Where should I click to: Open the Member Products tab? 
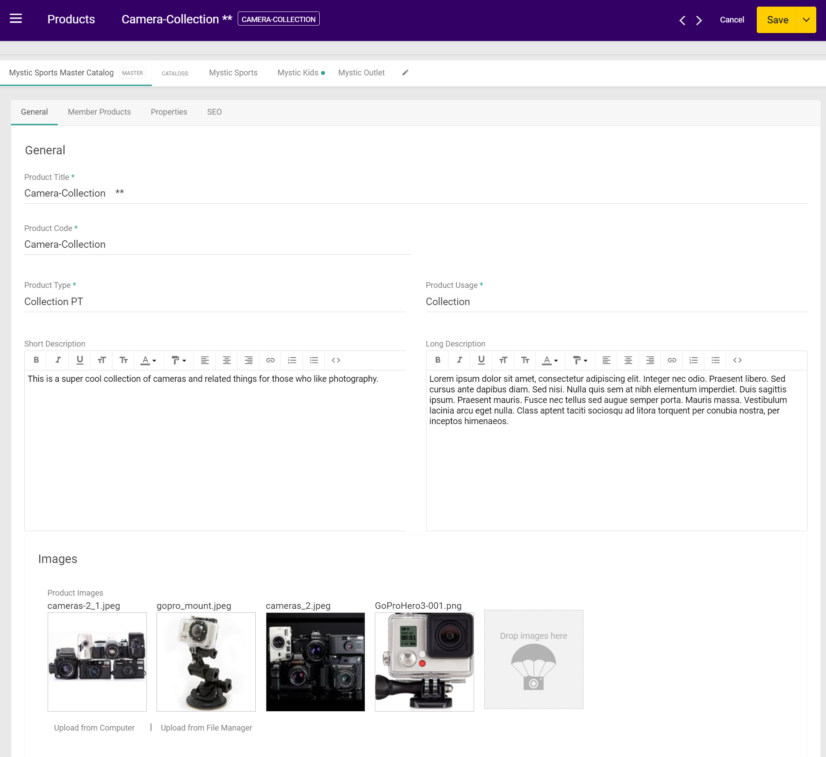[99, 112]
